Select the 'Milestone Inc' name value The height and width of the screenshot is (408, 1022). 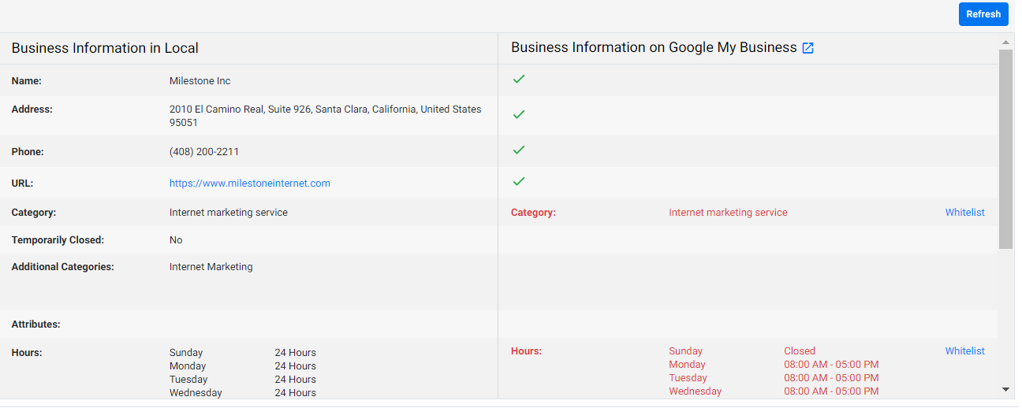[200, 81]
